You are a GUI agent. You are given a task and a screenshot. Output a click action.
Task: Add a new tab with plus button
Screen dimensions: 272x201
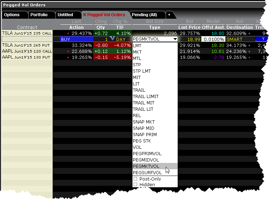[169, 15]
